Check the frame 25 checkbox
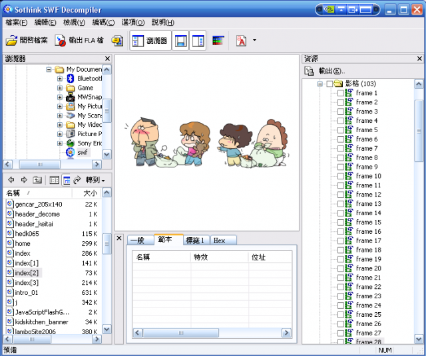The width and height of the screenshot is (426, 356). coord(341,315)
